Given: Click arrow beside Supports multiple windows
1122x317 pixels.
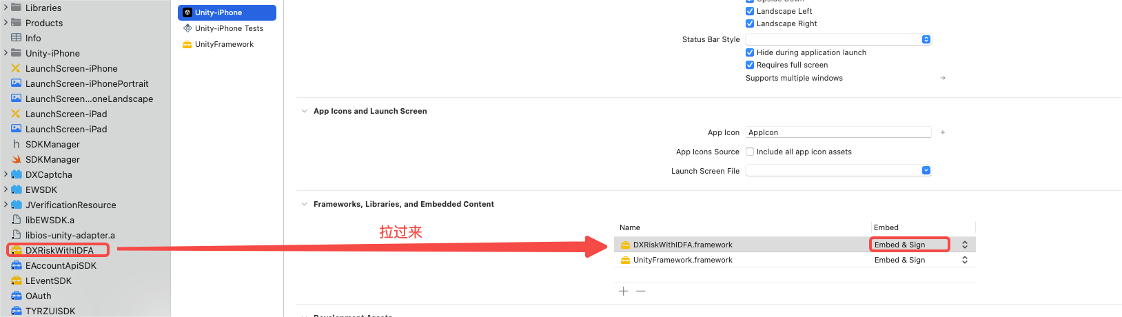Looking at the screenshot, I should pyautogui.click(x=943, y=78).
